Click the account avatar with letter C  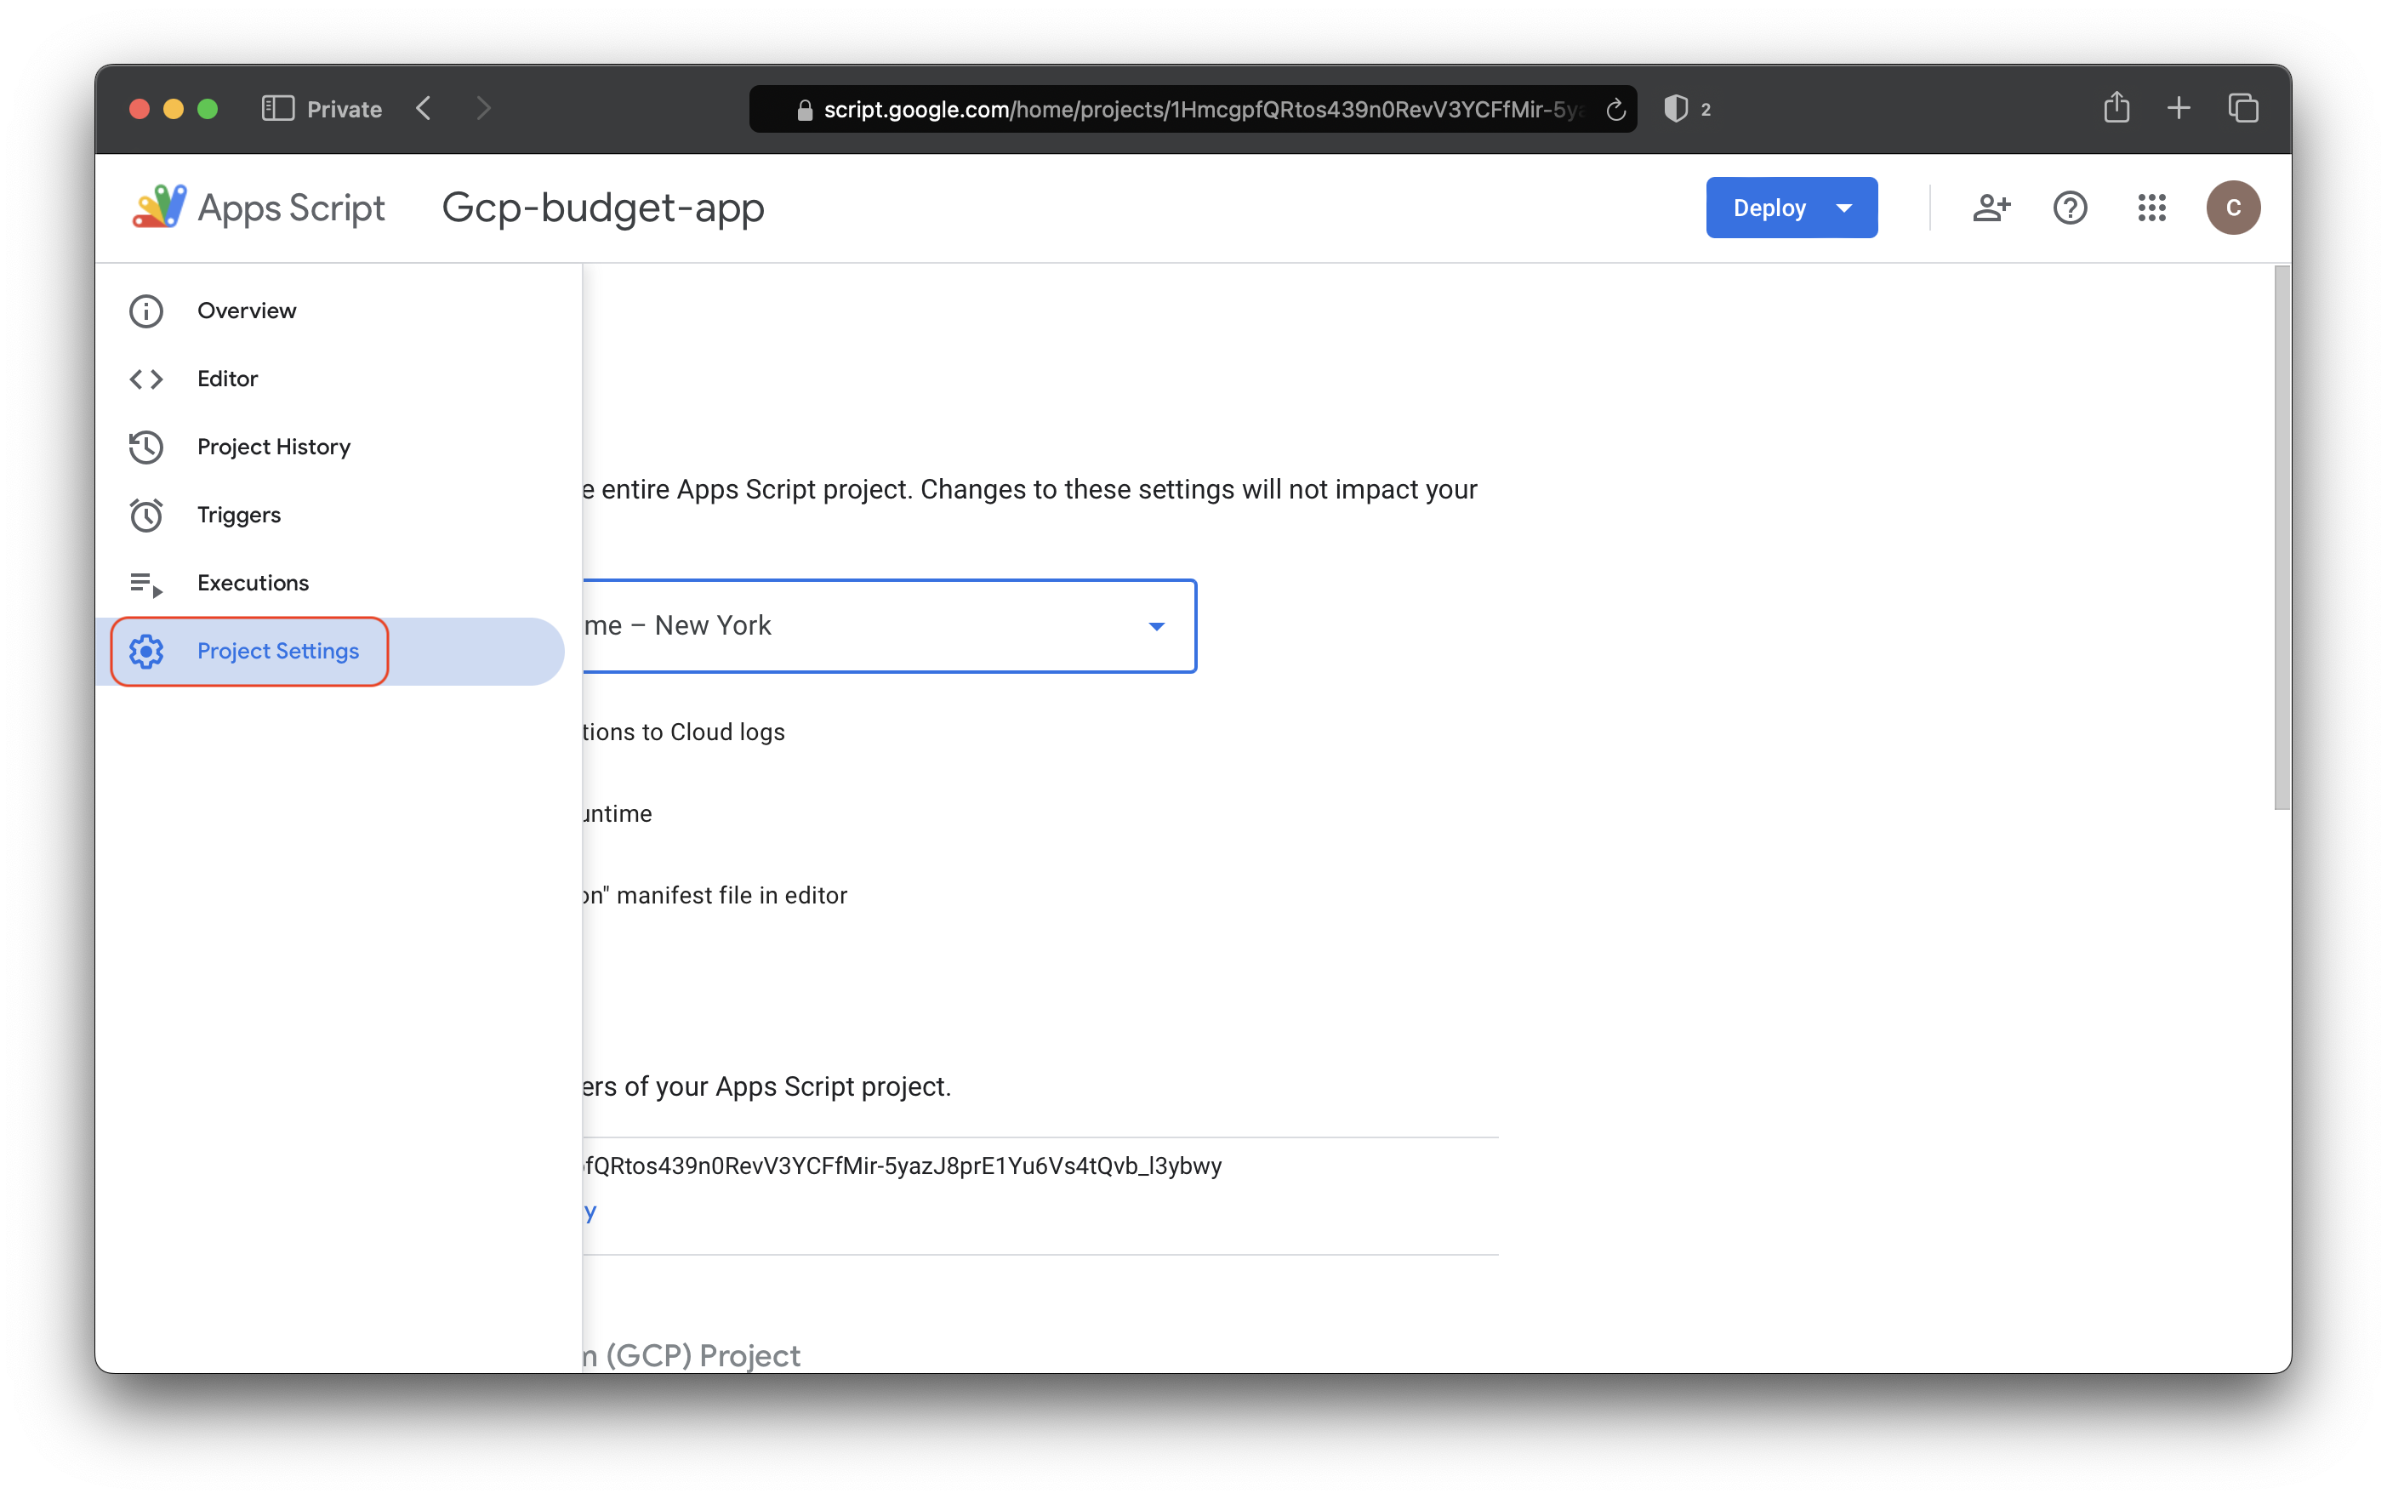(2232, 208)
